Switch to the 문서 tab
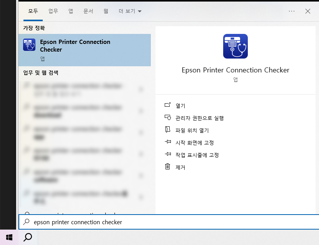The image size is (319, 245). (x=89, y=11)
